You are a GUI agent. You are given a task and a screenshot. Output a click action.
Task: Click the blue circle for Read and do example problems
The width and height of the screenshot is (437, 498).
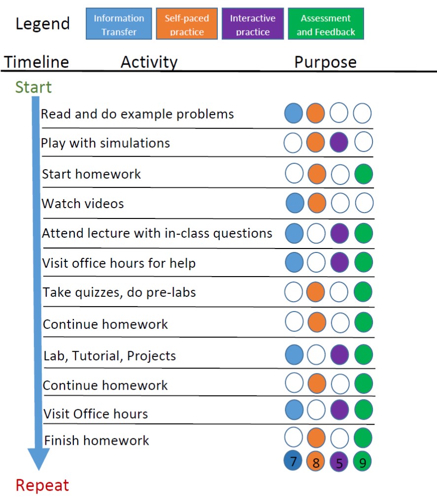pos(294,113)
